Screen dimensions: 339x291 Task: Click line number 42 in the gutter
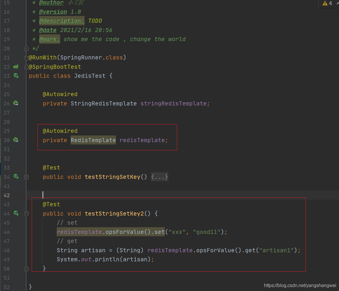pyautogui.click(x=6, y=195)
